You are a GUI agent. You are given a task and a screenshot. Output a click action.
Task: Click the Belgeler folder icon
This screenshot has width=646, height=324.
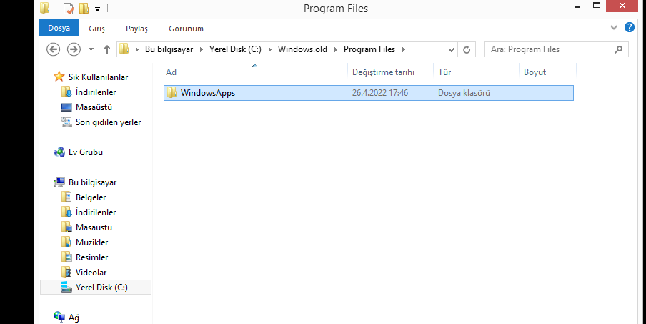[x=66, y=197]
